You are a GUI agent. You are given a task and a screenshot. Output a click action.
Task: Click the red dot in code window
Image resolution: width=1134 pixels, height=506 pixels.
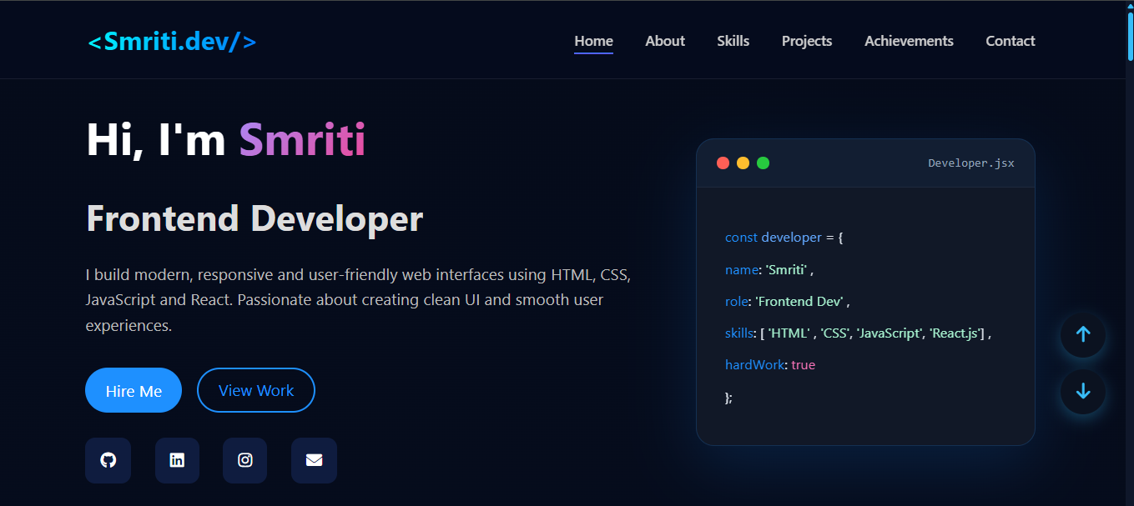click(723, 163)
